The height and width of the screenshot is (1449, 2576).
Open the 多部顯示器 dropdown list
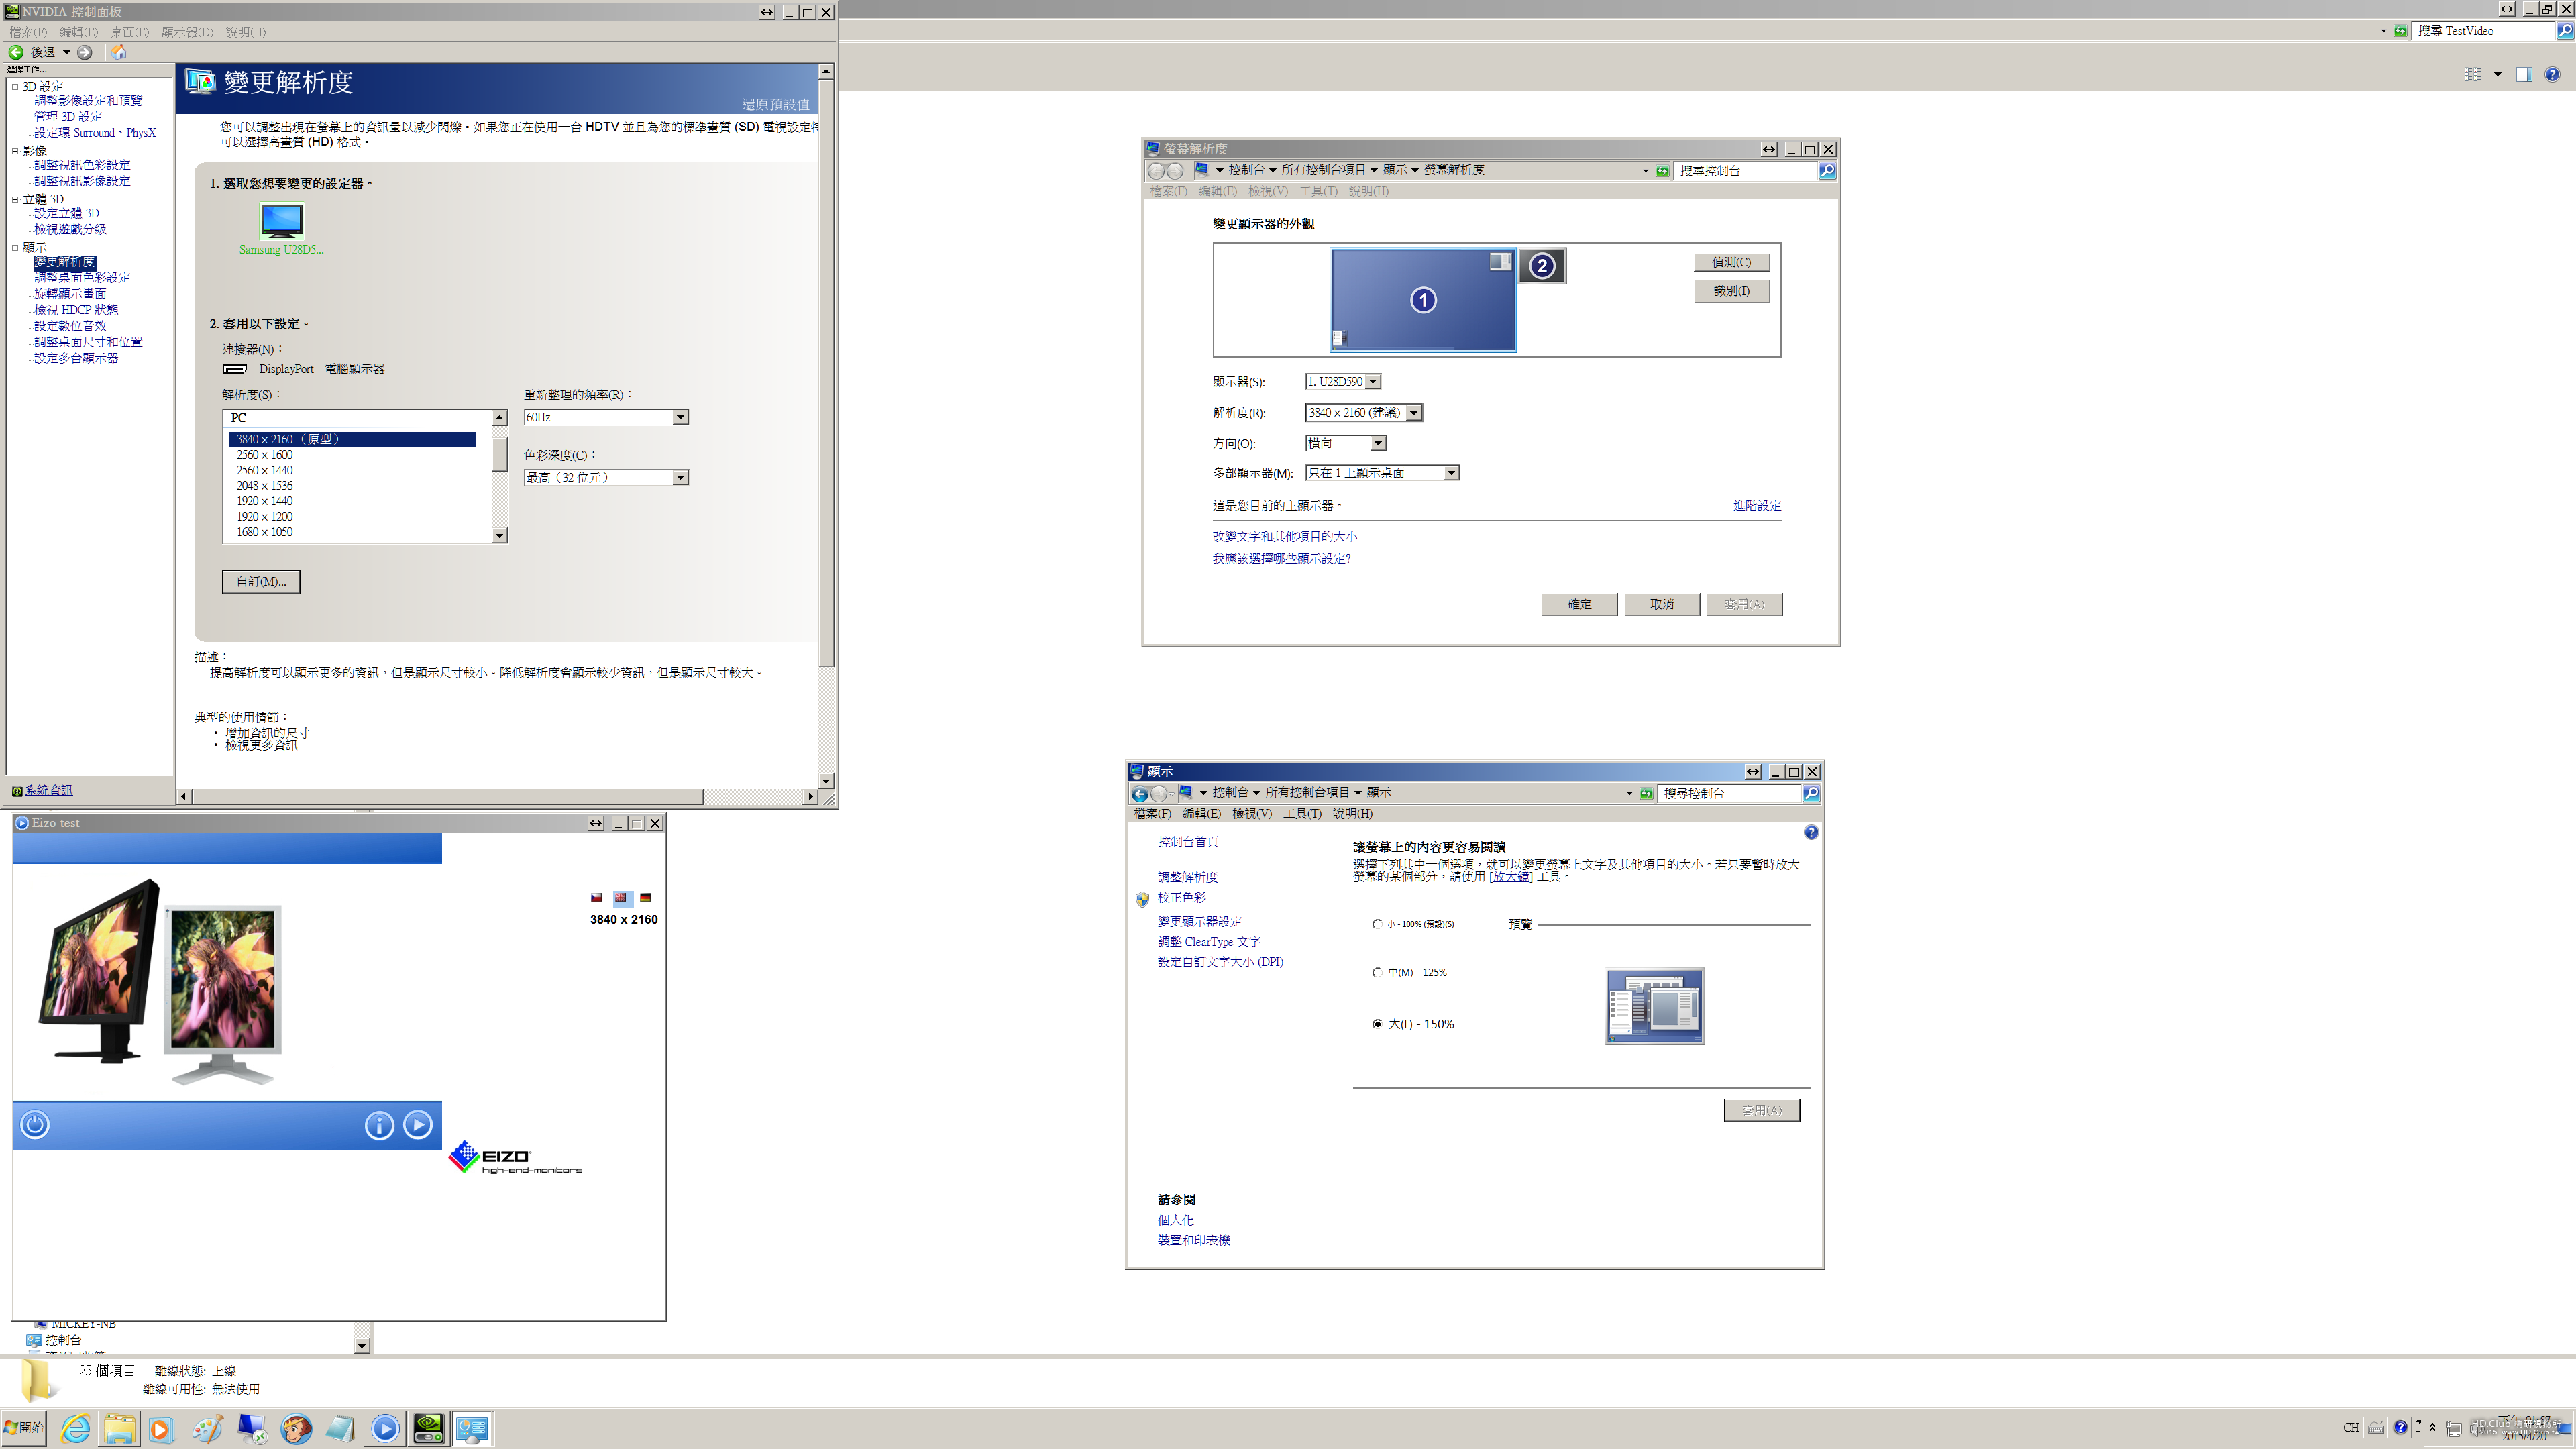(x=1450, y=473)
